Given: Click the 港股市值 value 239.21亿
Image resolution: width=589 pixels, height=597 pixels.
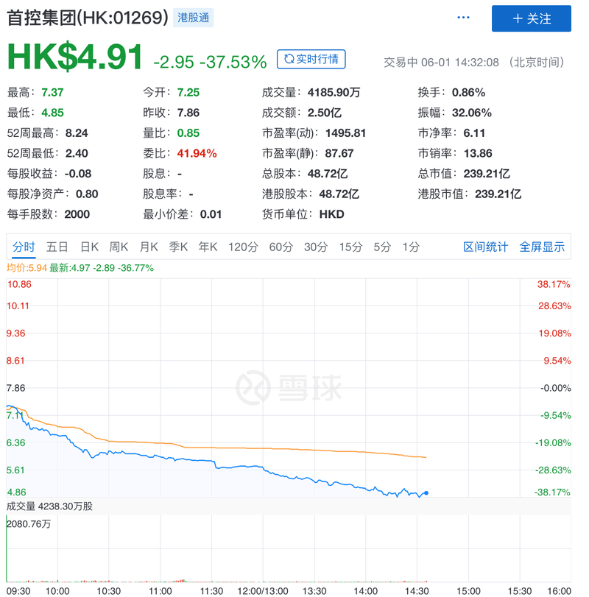Looking at the screenshot, I should [x=498, y=194].
